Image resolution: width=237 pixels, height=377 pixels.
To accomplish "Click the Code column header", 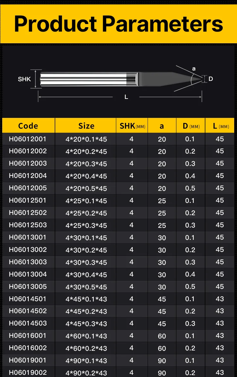I will pyautogui.click(x=28, y=126).
